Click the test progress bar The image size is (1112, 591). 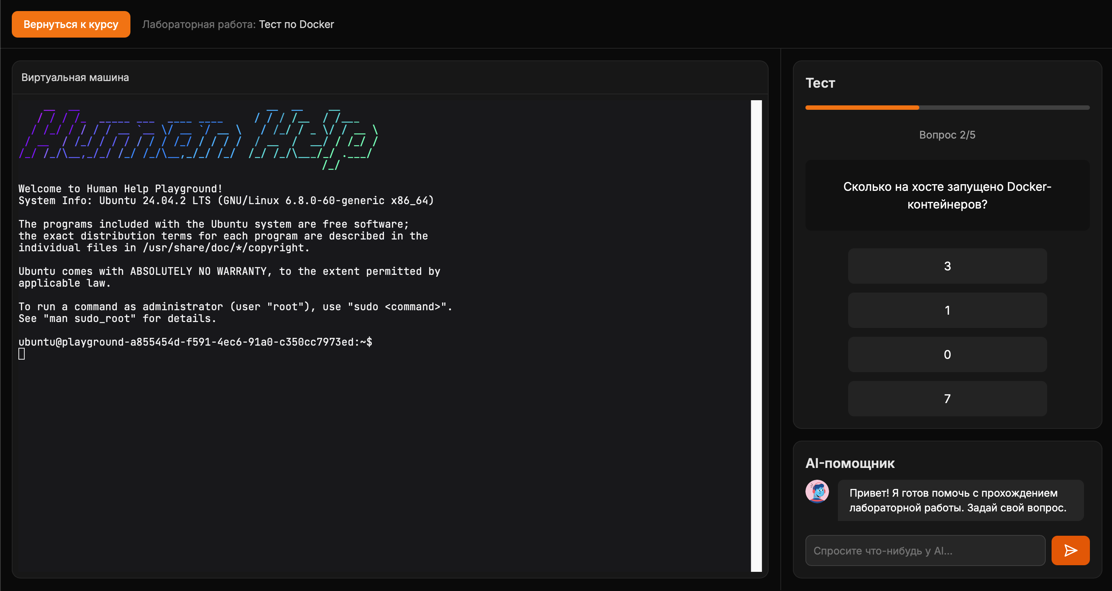[947, 108]
